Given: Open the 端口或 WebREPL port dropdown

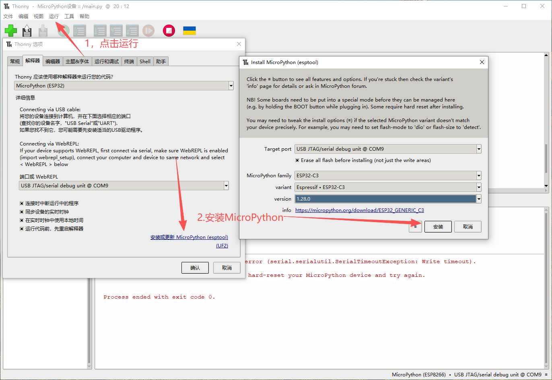Looking at the screenshot, I should [x=226, y=186].
